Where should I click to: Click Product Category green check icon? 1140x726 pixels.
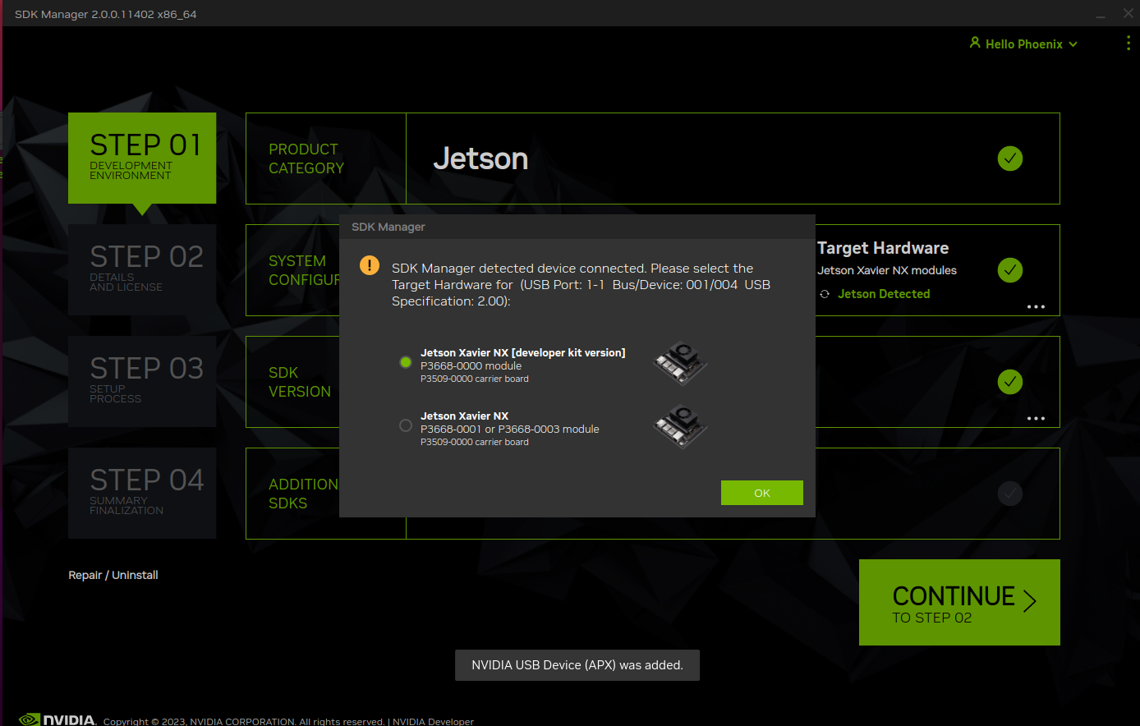pos(1010,159)
